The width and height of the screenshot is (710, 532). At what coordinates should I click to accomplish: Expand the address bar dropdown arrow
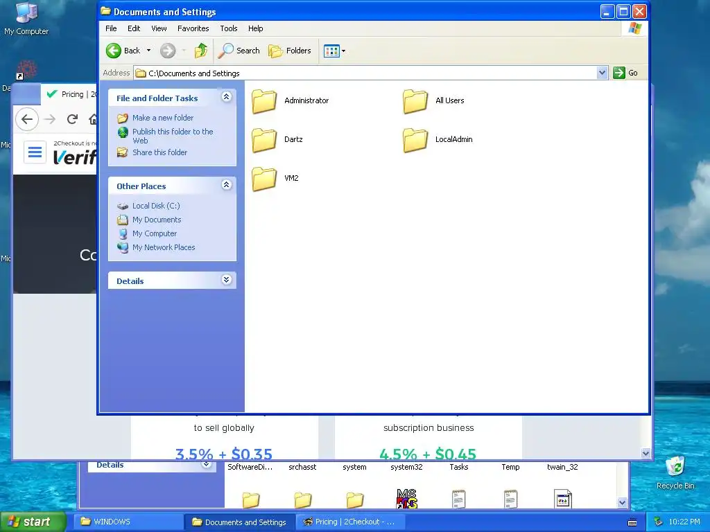coord(602,73)
